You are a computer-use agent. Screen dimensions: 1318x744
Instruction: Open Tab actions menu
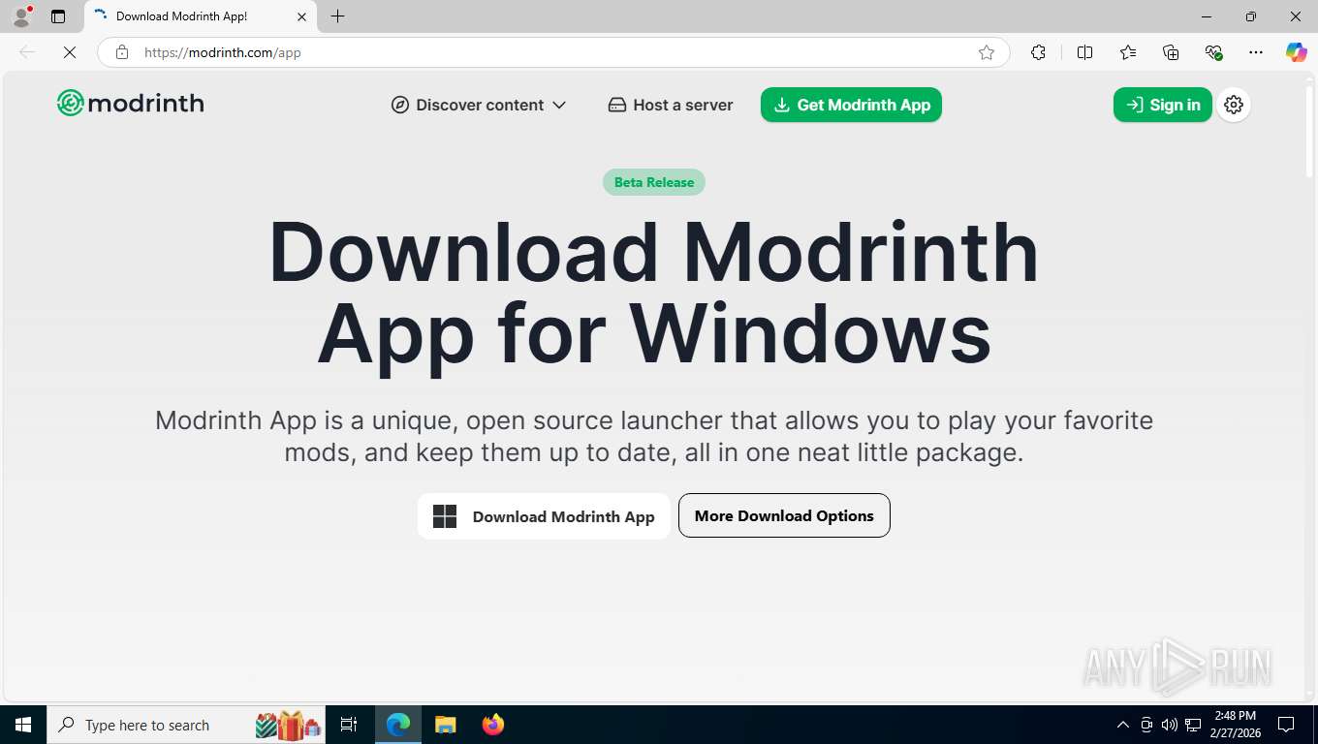[58, 16]
